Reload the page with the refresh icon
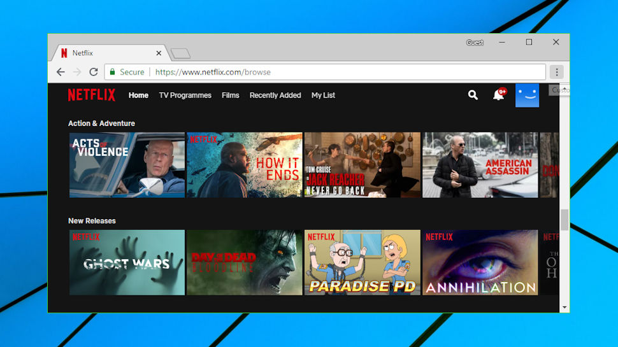 tap(94, 72)
